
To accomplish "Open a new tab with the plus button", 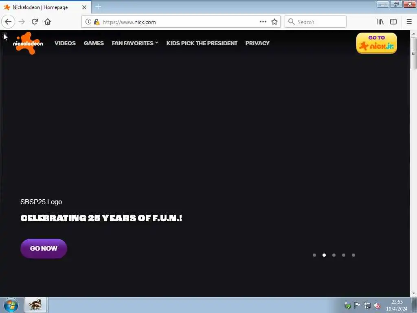I will pyautogui.click(x=98, y=7).
